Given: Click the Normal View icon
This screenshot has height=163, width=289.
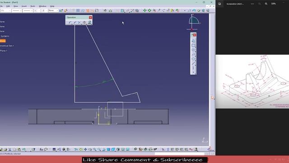Looking at the screenshot, I should [104, 149].
